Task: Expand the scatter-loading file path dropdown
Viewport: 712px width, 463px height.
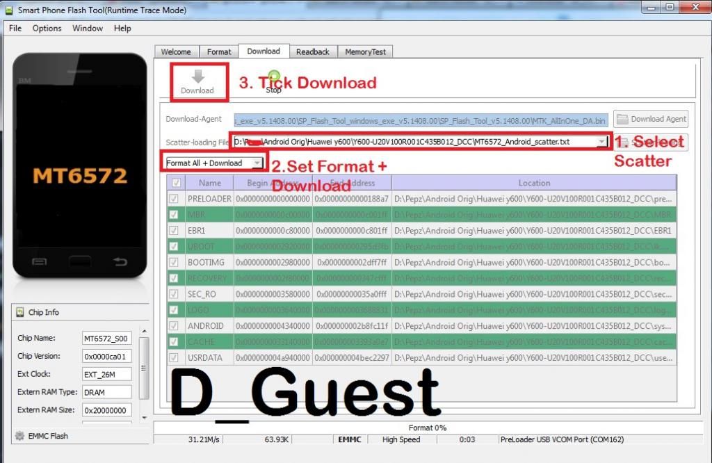Action: [x=601, y=142]
